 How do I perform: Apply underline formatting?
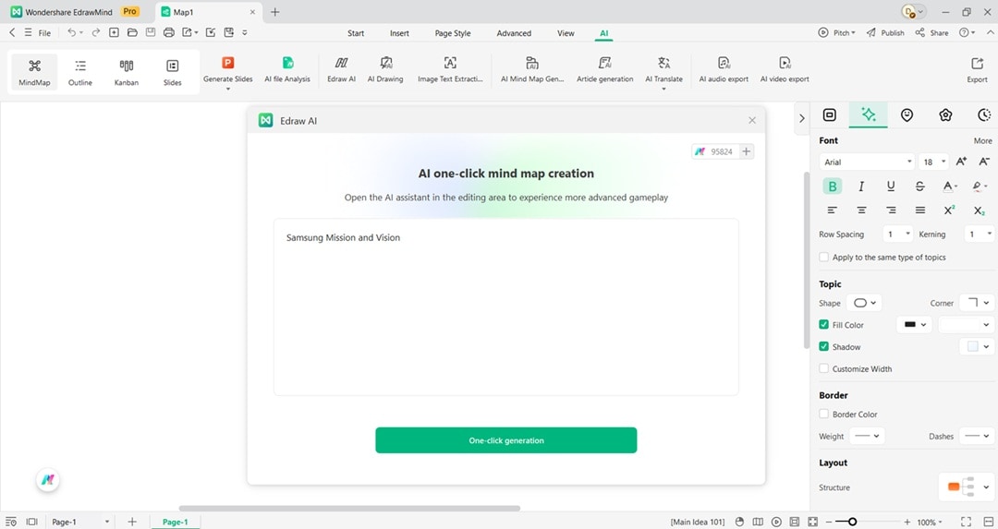891,186
